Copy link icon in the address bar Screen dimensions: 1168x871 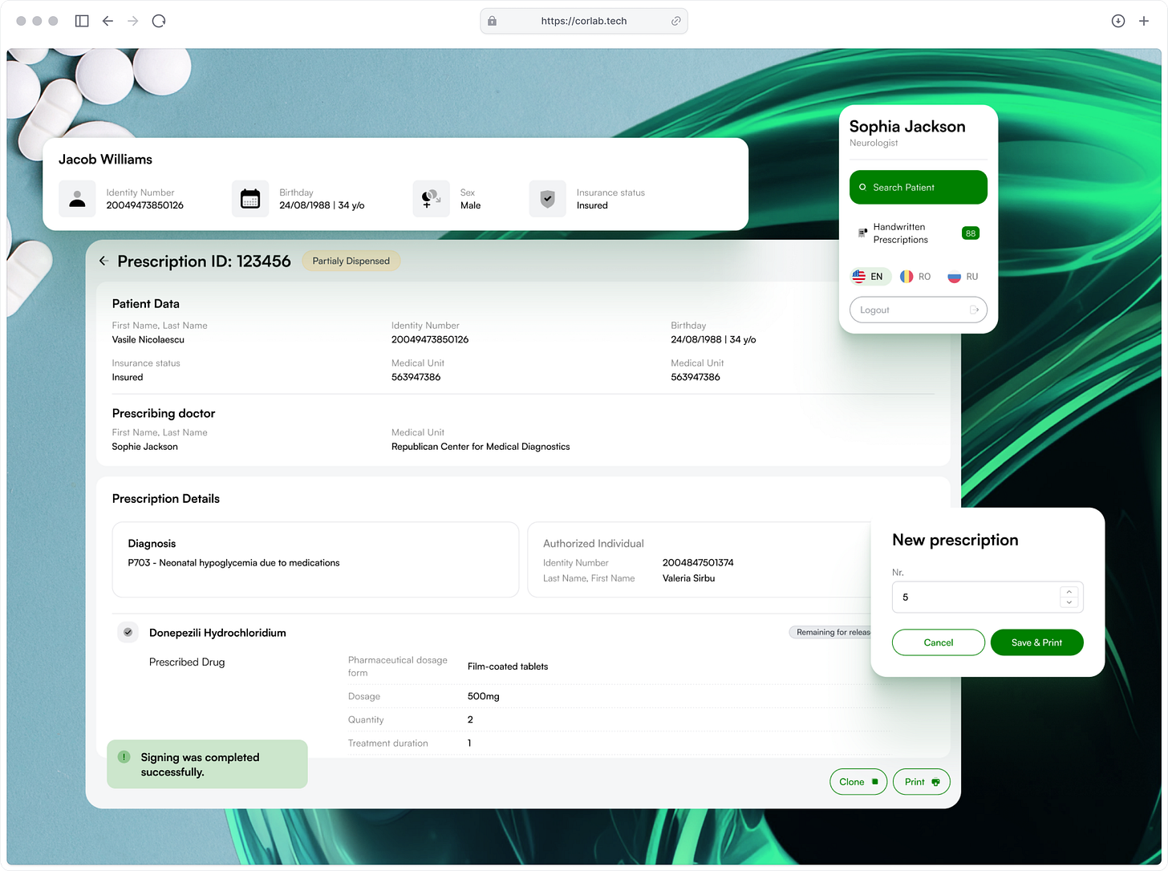675,21
